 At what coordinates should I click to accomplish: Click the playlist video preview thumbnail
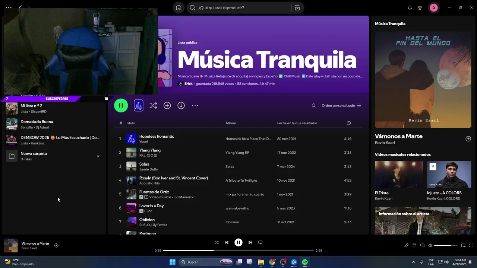click(x=138, y=105)
